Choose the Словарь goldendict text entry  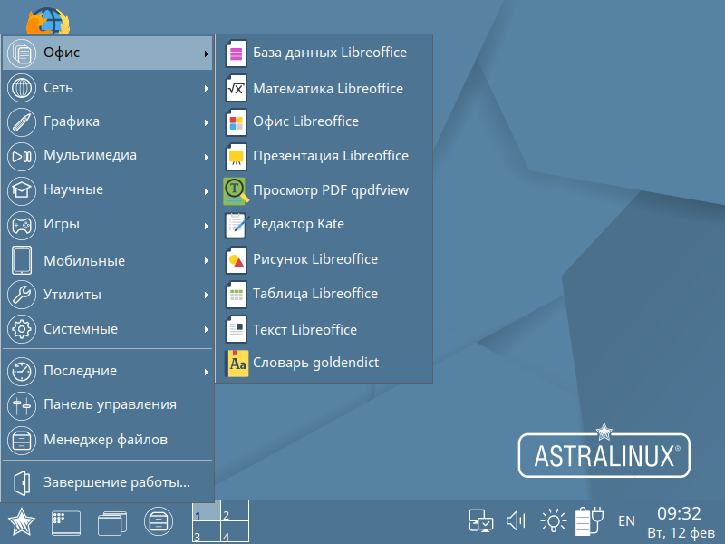(315, 363)
